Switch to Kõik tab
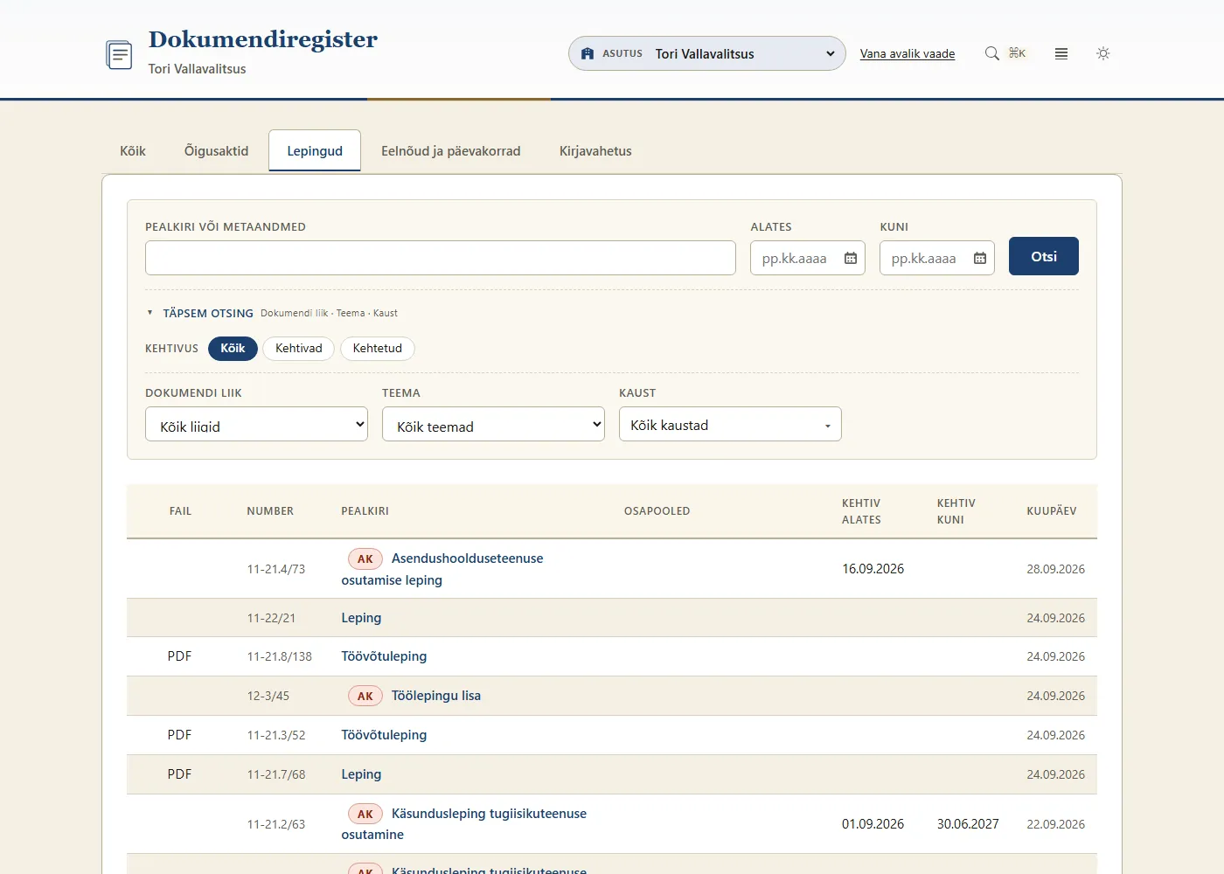The width and height of the screenshot is (1224, 874). (133, 150)
